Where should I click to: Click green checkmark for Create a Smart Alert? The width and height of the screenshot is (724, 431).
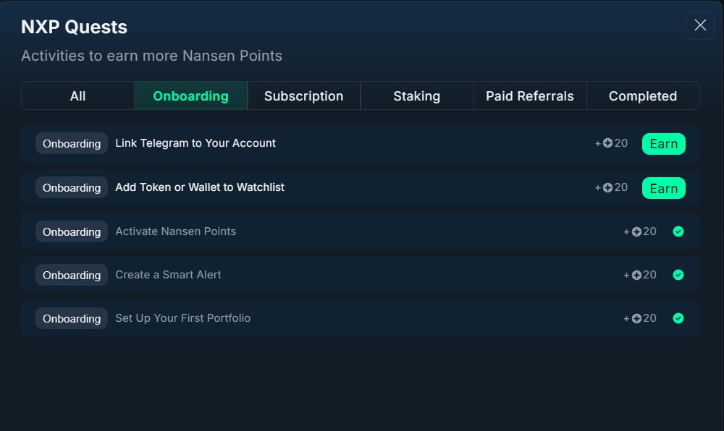678,275
